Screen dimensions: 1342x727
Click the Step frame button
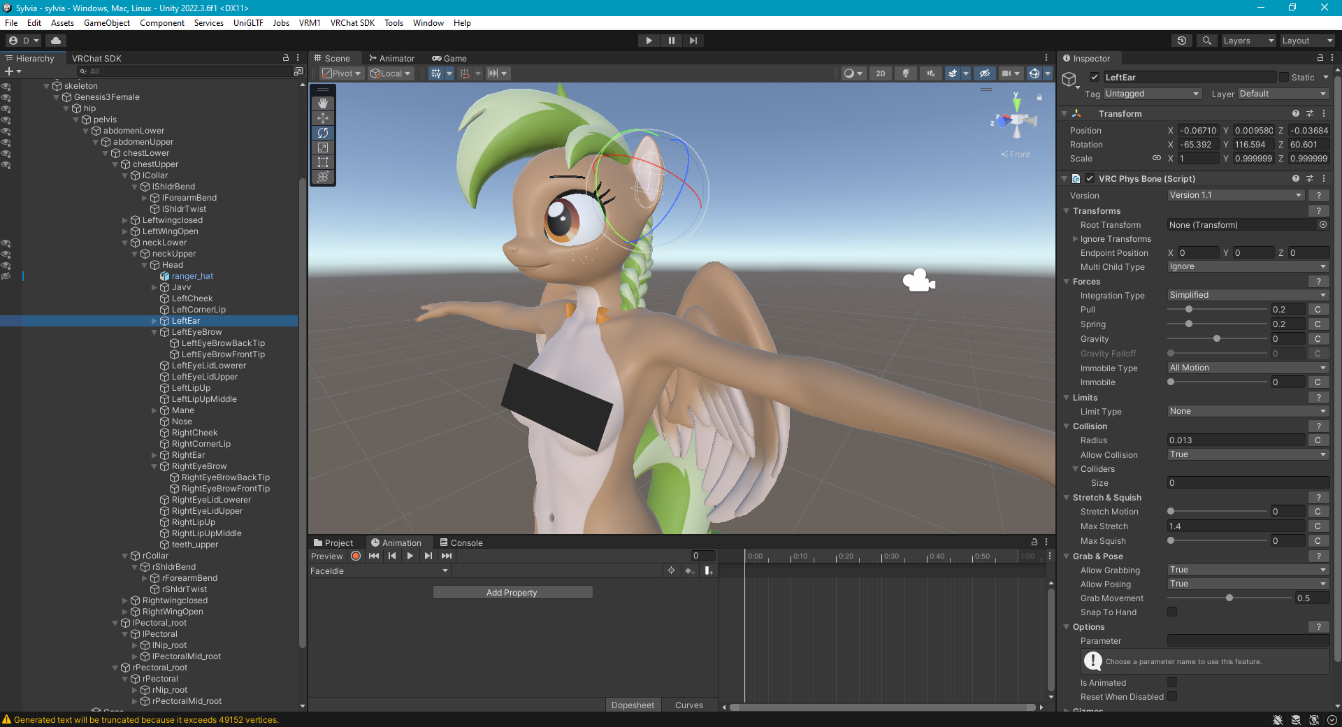(693, 41)
